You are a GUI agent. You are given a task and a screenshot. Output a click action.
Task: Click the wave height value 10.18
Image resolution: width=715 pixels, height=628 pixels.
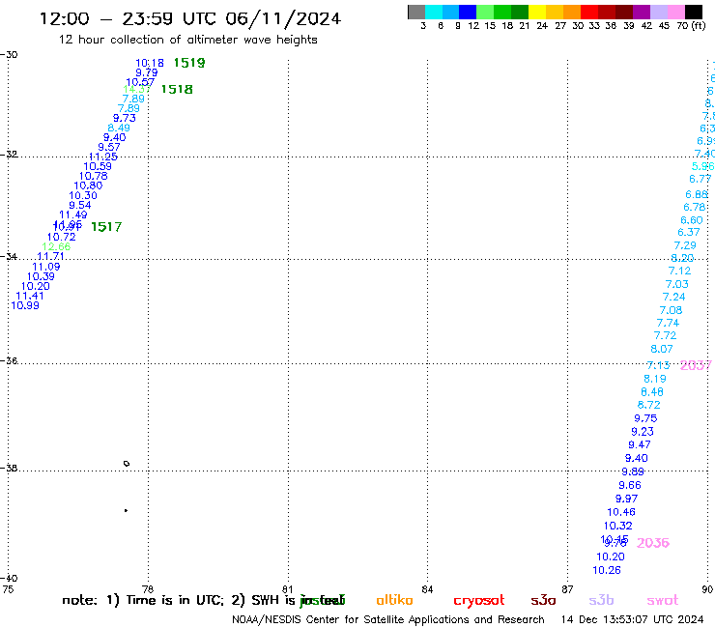point(150,63)
